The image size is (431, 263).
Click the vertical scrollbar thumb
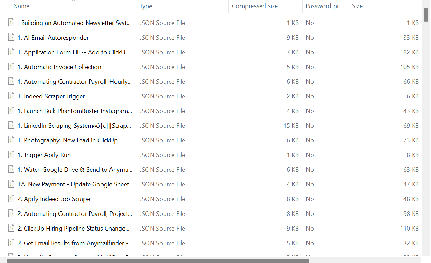pos(426,14)
